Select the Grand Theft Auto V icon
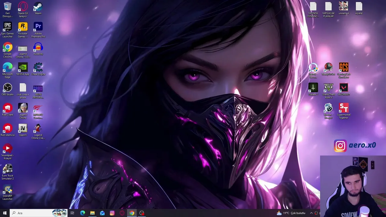The height and width of the screenshot is (217, 386). coord(328,91)
